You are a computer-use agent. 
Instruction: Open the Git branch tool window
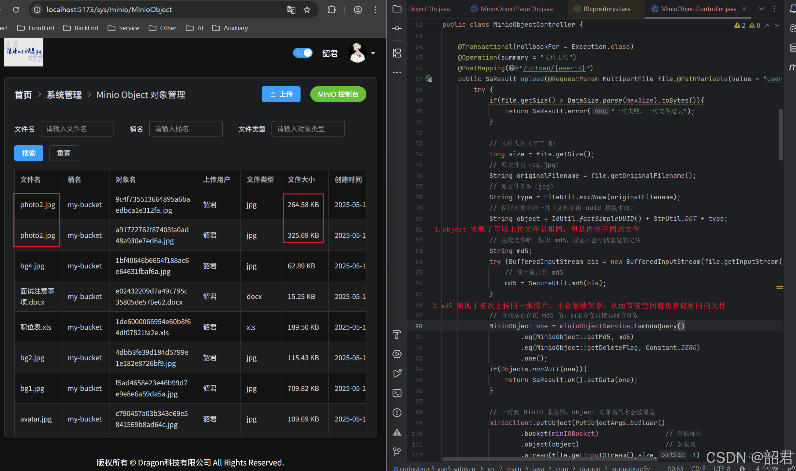pos(397,451)
